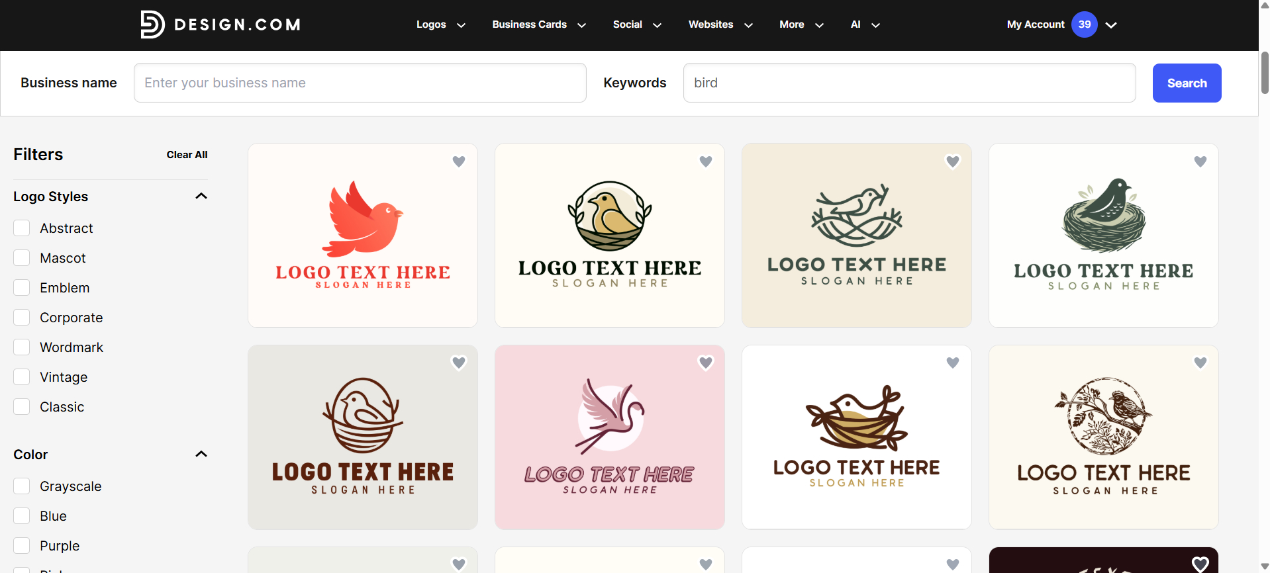Expand the More menu chevron

[x=820, y=25]
